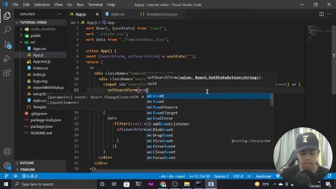Change the JavaScript language mode
336x189 pixels.
(x=264, y=176)
